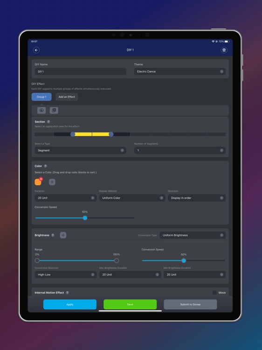Open Direction dropdown Display in order
This screenshot has height=350, width=262.
(x=197, y=198)
